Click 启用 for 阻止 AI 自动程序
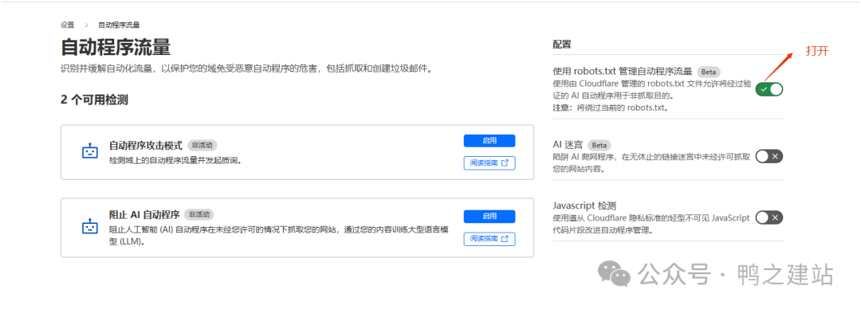861x309 pixels. click(489, 217)
